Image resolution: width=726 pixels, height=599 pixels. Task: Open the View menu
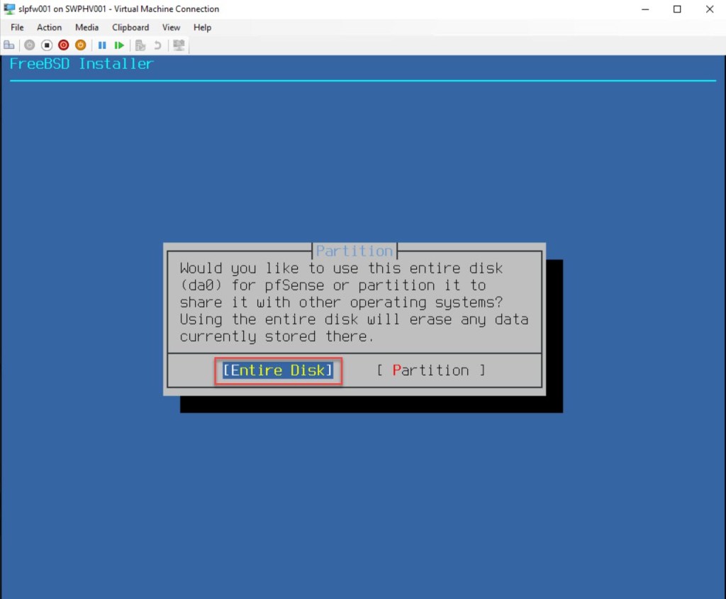(171, 27)
